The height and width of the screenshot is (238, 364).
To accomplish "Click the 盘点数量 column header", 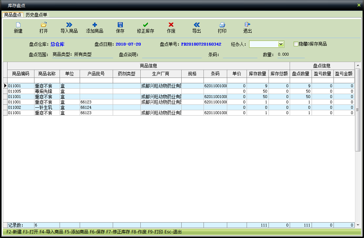I will (x=300, y=74).
